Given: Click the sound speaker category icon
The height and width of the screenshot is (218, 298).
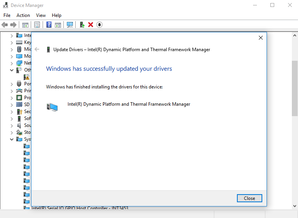Looking at the screenshot, I should (19, 125).
